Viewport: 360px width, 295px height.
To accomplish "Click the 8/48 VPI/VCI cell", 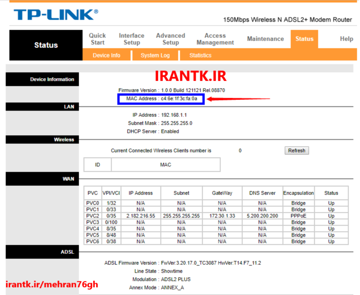I will pos(111,235).
